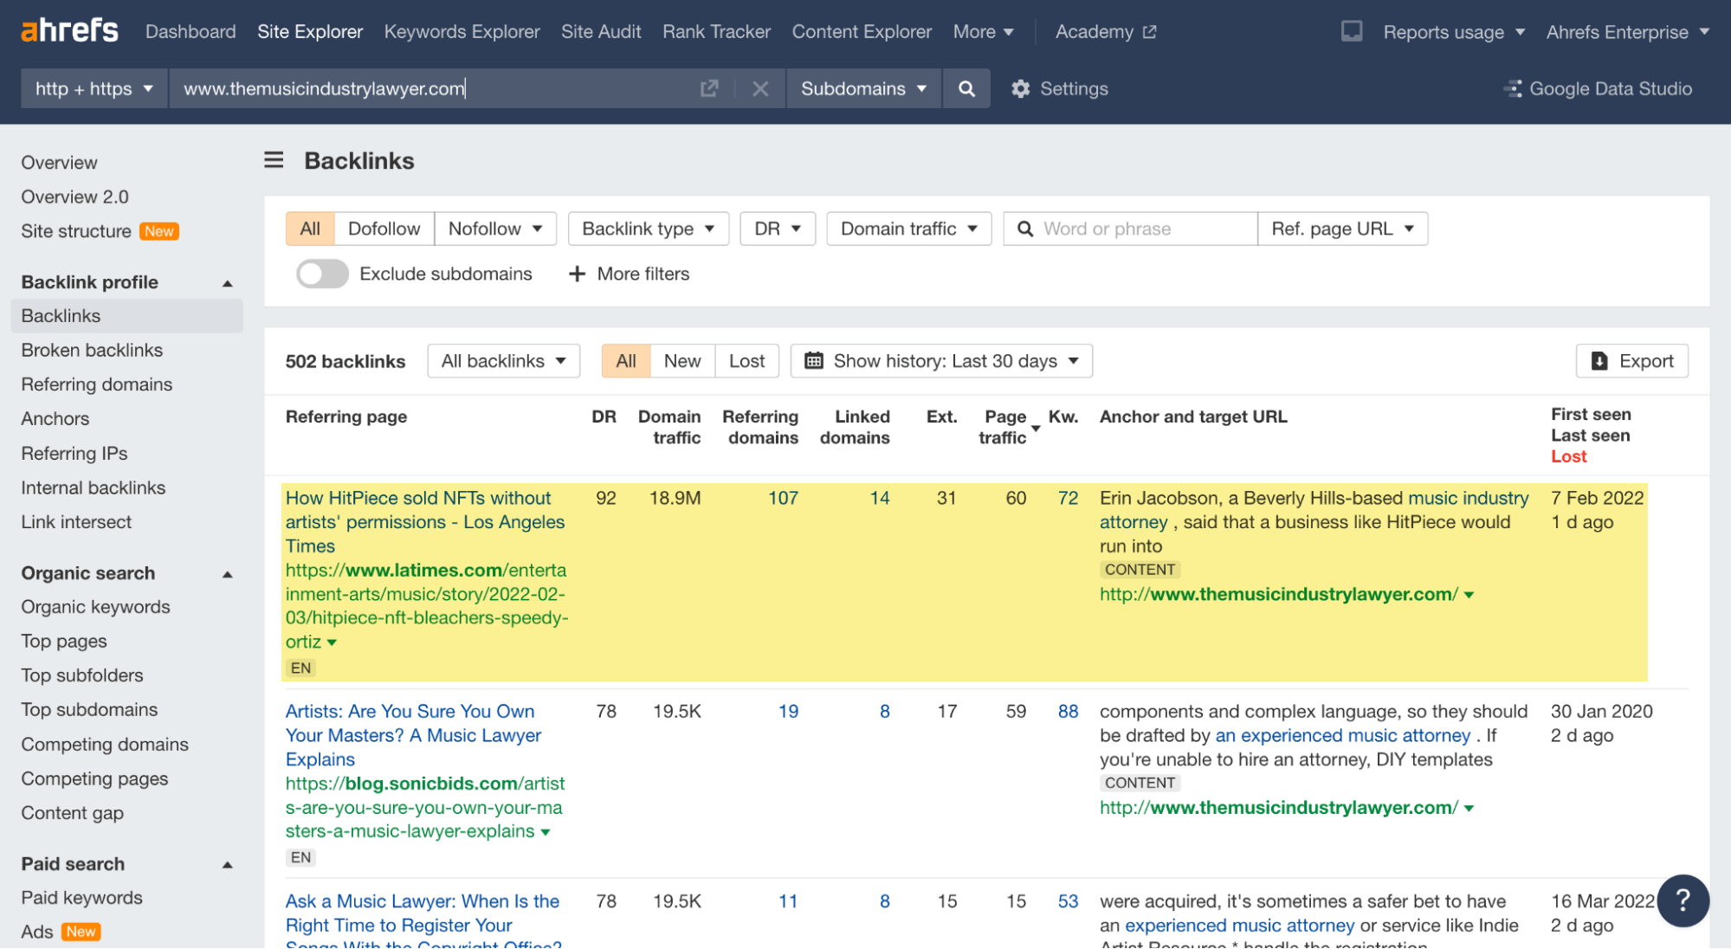Open Broken backlinks in sidebar
The width and height of the screenshot is (1731, 949).
pyautogui.click(x=92, y=350)
